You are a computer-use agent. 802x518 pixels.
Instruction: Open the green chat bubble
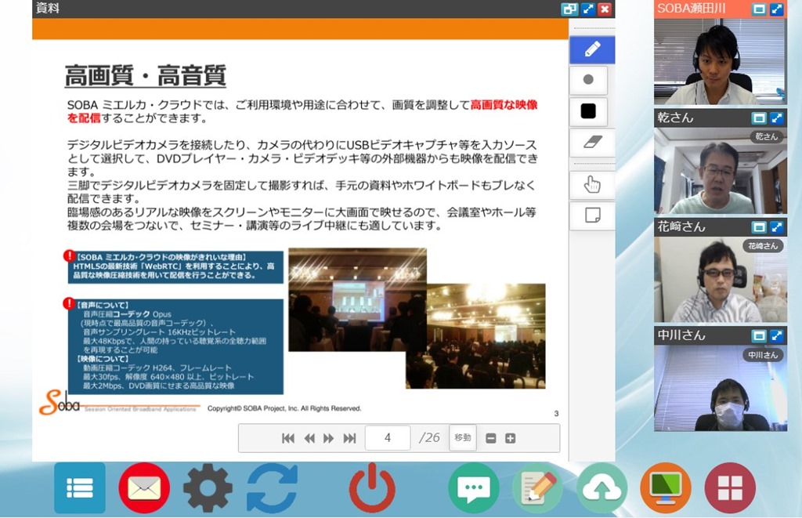click(x=474, y=487)
